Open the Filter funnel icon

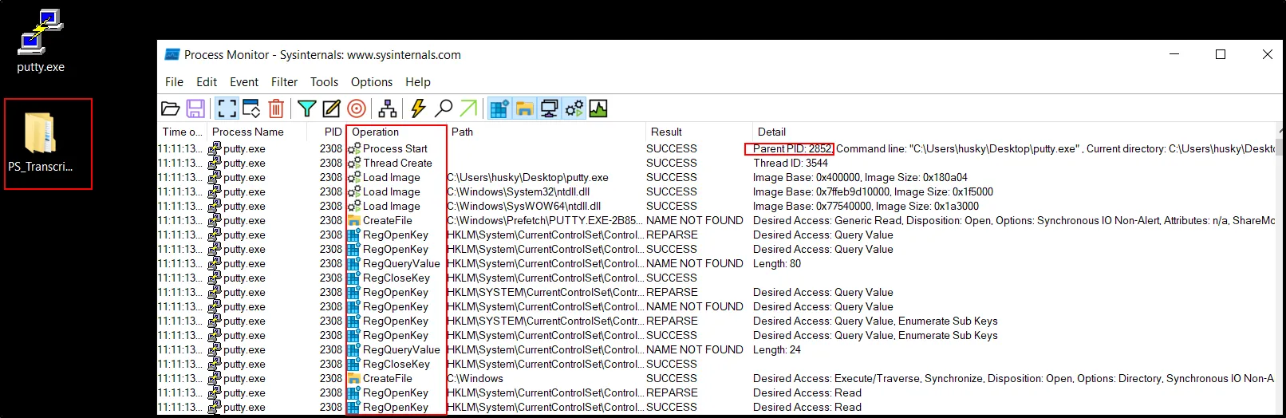(x=306, y=108)
